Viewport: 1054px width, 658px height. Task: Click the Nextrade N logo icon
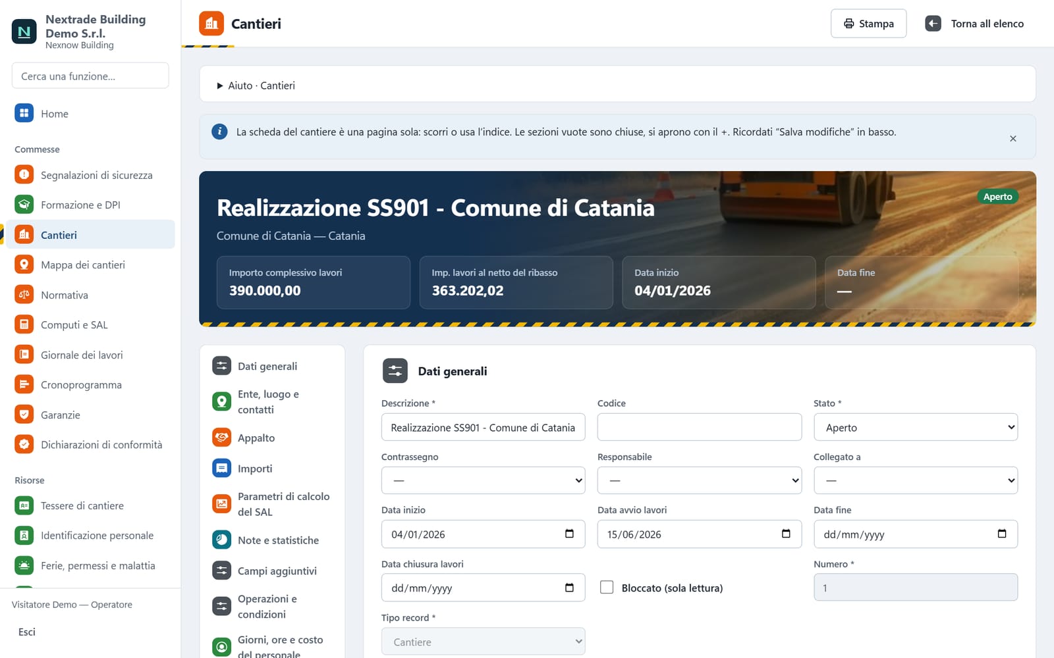pos(24,31)
